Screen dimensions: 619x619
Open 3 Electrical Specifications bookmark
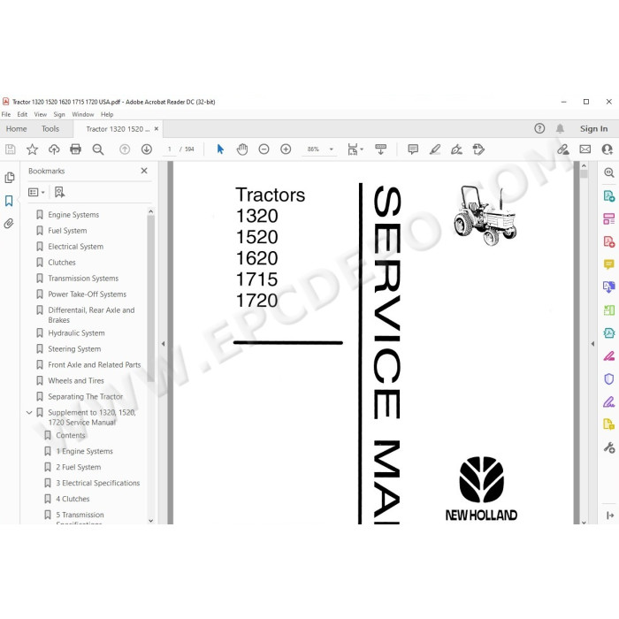click(97, 483)
